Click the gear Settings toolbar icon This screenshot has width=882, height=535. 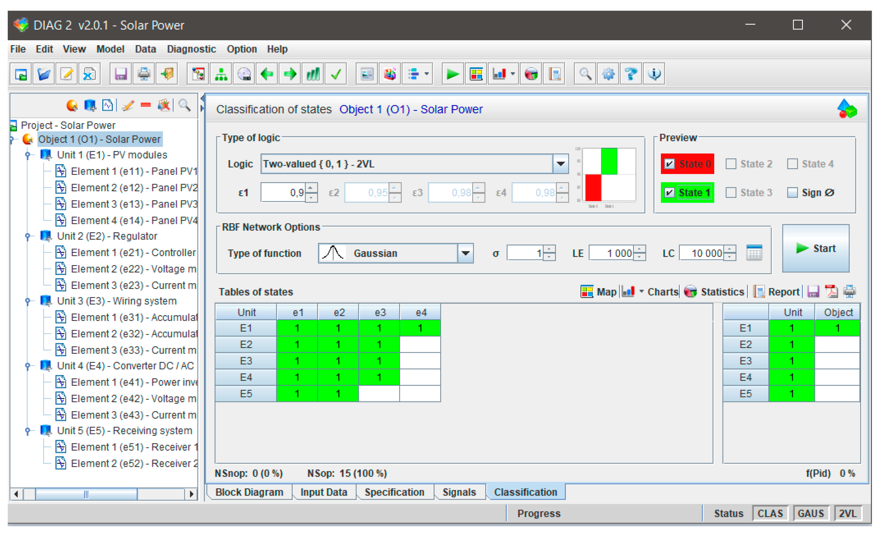608,74
